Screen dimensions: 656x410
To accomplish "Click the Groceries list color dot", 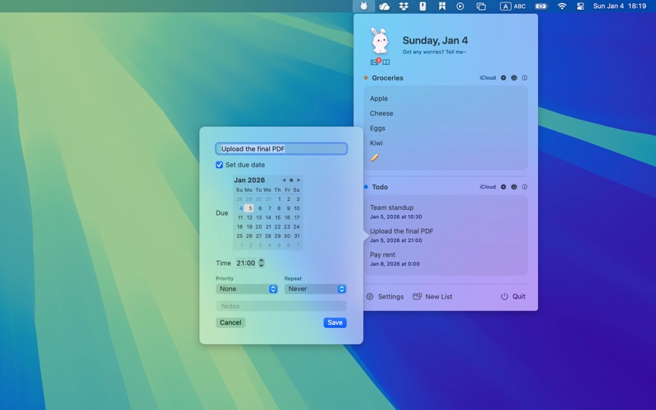I will 366,78.
